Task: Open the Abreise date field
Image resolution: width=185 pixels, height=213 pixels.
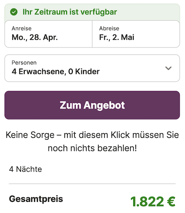Action: point(136,34)
